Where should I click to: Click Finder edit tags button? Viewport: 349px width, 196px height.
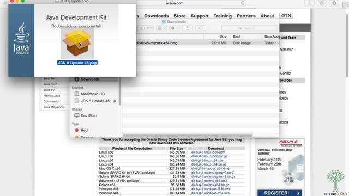click(x=201, y=28)
